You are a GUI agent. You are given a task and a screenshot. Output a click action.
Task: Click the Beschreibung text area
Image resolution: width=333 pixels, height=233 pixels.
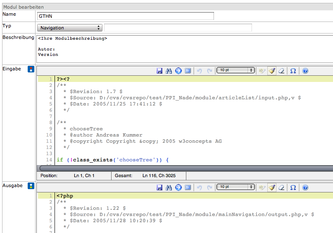pyautogui.click(x=184, y=48)
